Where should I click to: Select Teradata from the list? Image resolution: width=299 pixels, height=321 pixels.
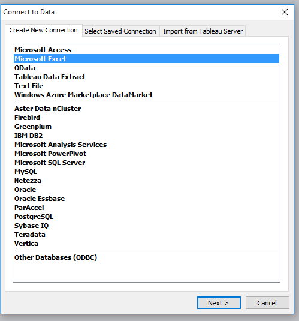click(146, 235)
